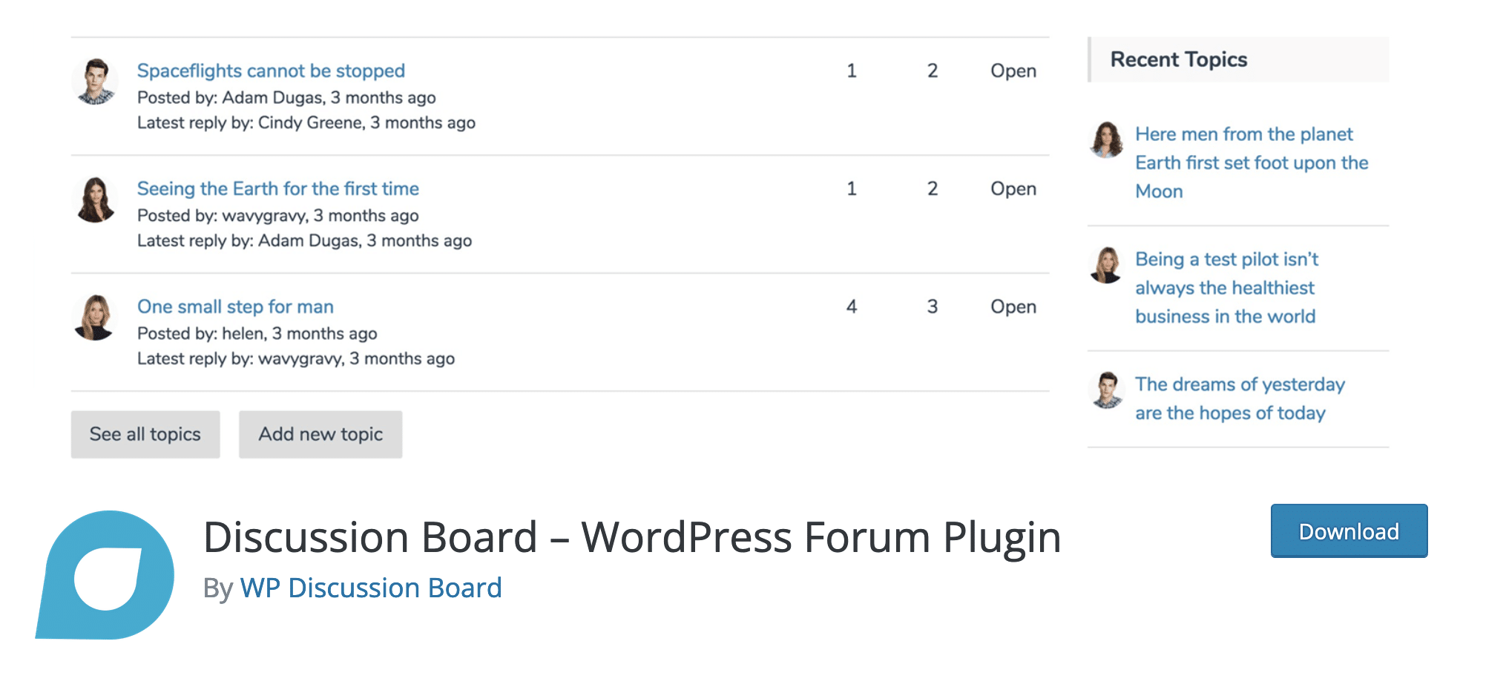Viewport: 1506px width, 693px height.
Task: Open The dreams of yesterday recent topic
Action: point(1240,398)
